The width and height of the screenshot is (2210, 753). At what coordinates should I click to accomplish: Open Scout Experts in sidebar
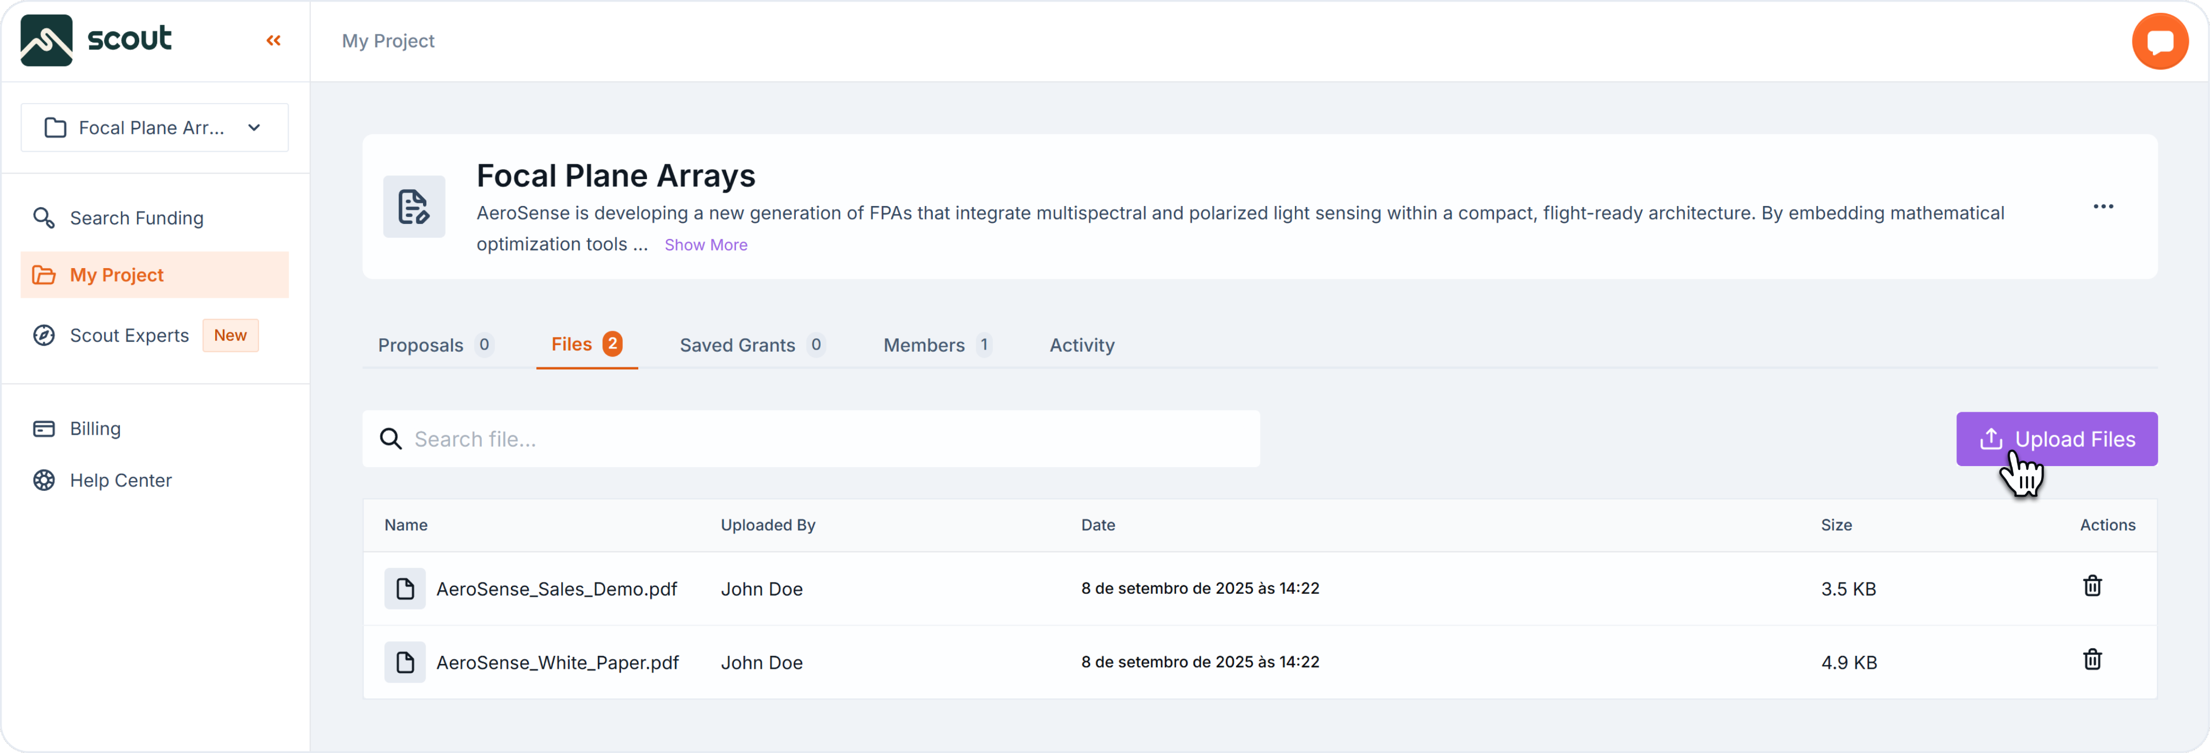click(129, 336)
